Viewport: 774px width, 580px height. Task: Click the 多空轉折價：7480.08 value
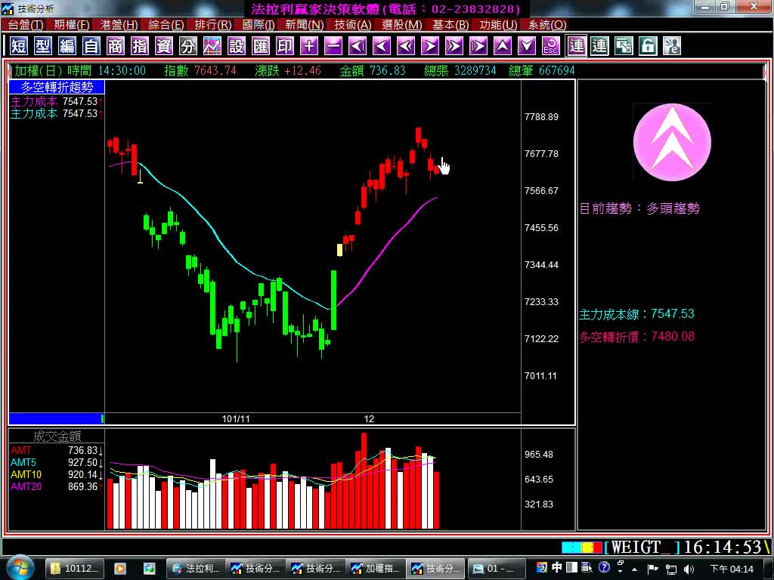point(637,337)
